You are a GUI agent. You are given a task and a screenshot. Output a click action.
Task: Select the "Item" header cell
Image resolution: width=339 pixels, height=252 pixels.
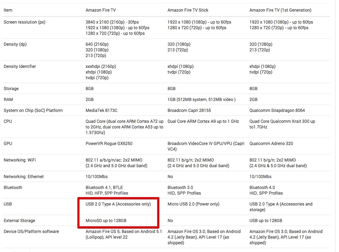8,10
